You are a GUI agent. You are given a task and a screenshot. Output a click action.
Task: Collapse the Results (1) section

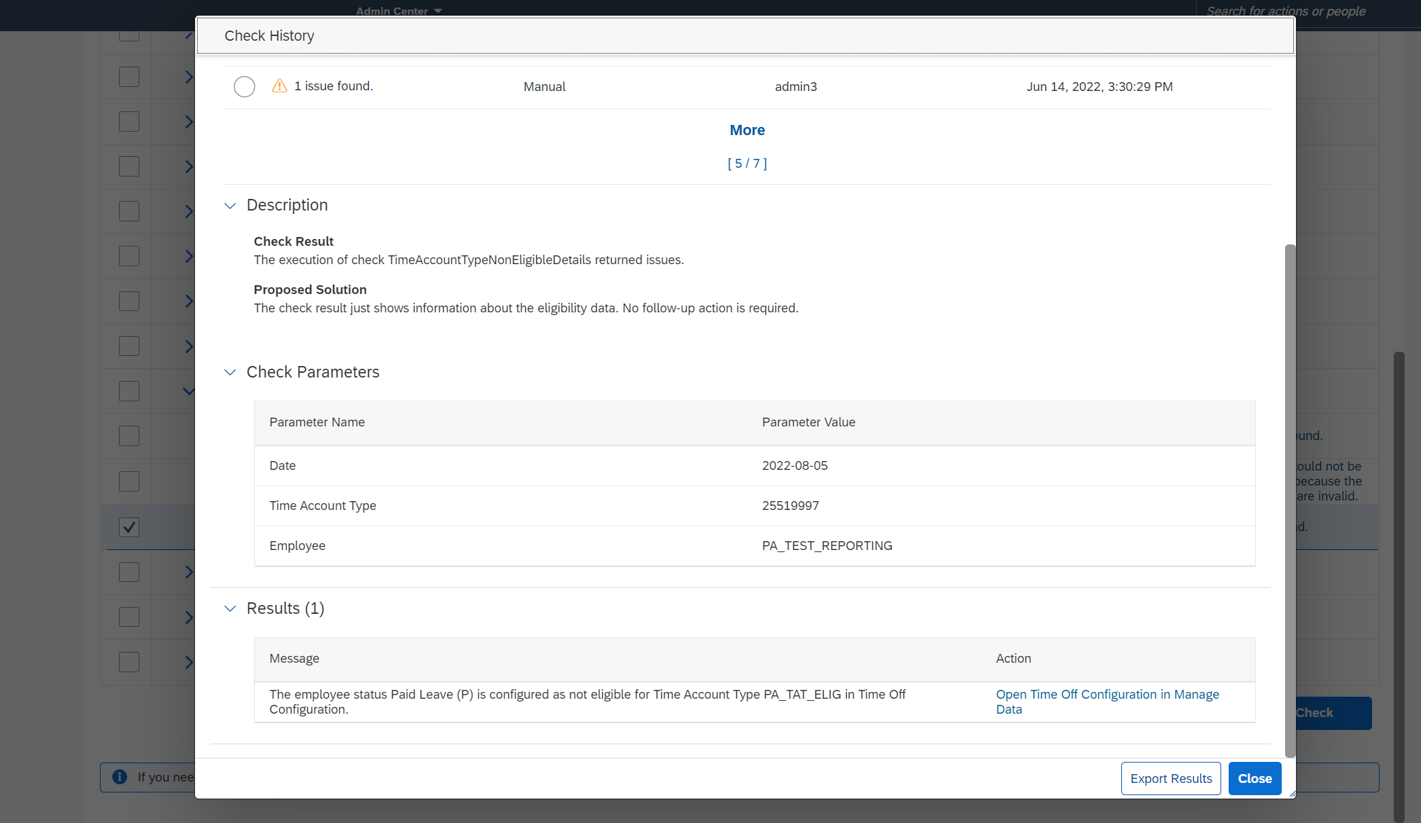click(230, 609)
